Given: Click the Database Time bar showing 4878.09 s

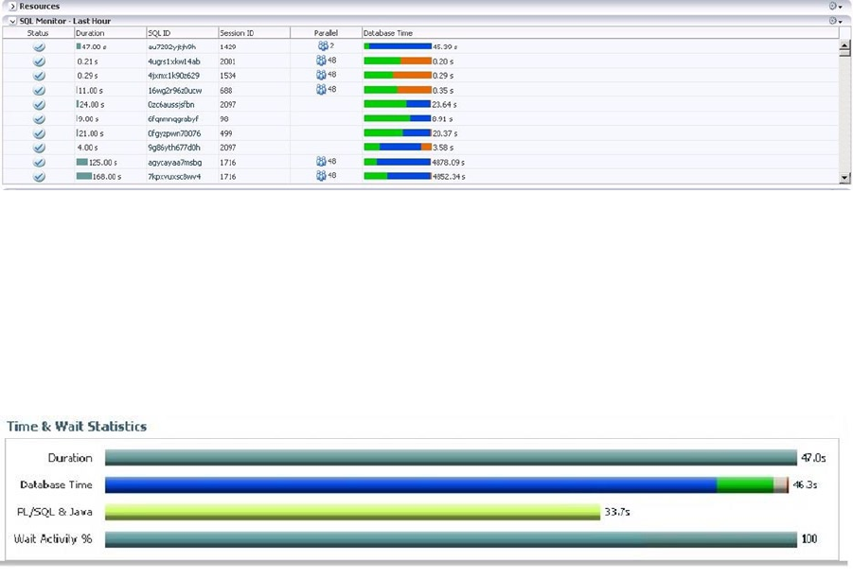Looking at the screenshot, I should (x=398, y=162).
